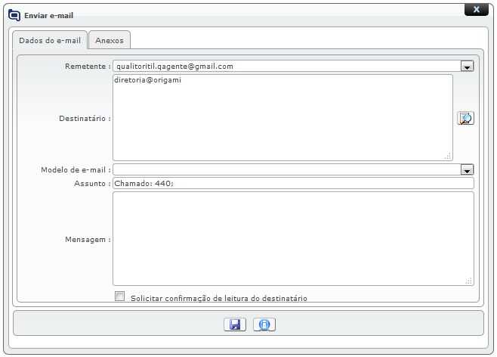Click resize grip of Destinatário box
This screenshot has width=497, height=357.
tap(448, 156)
